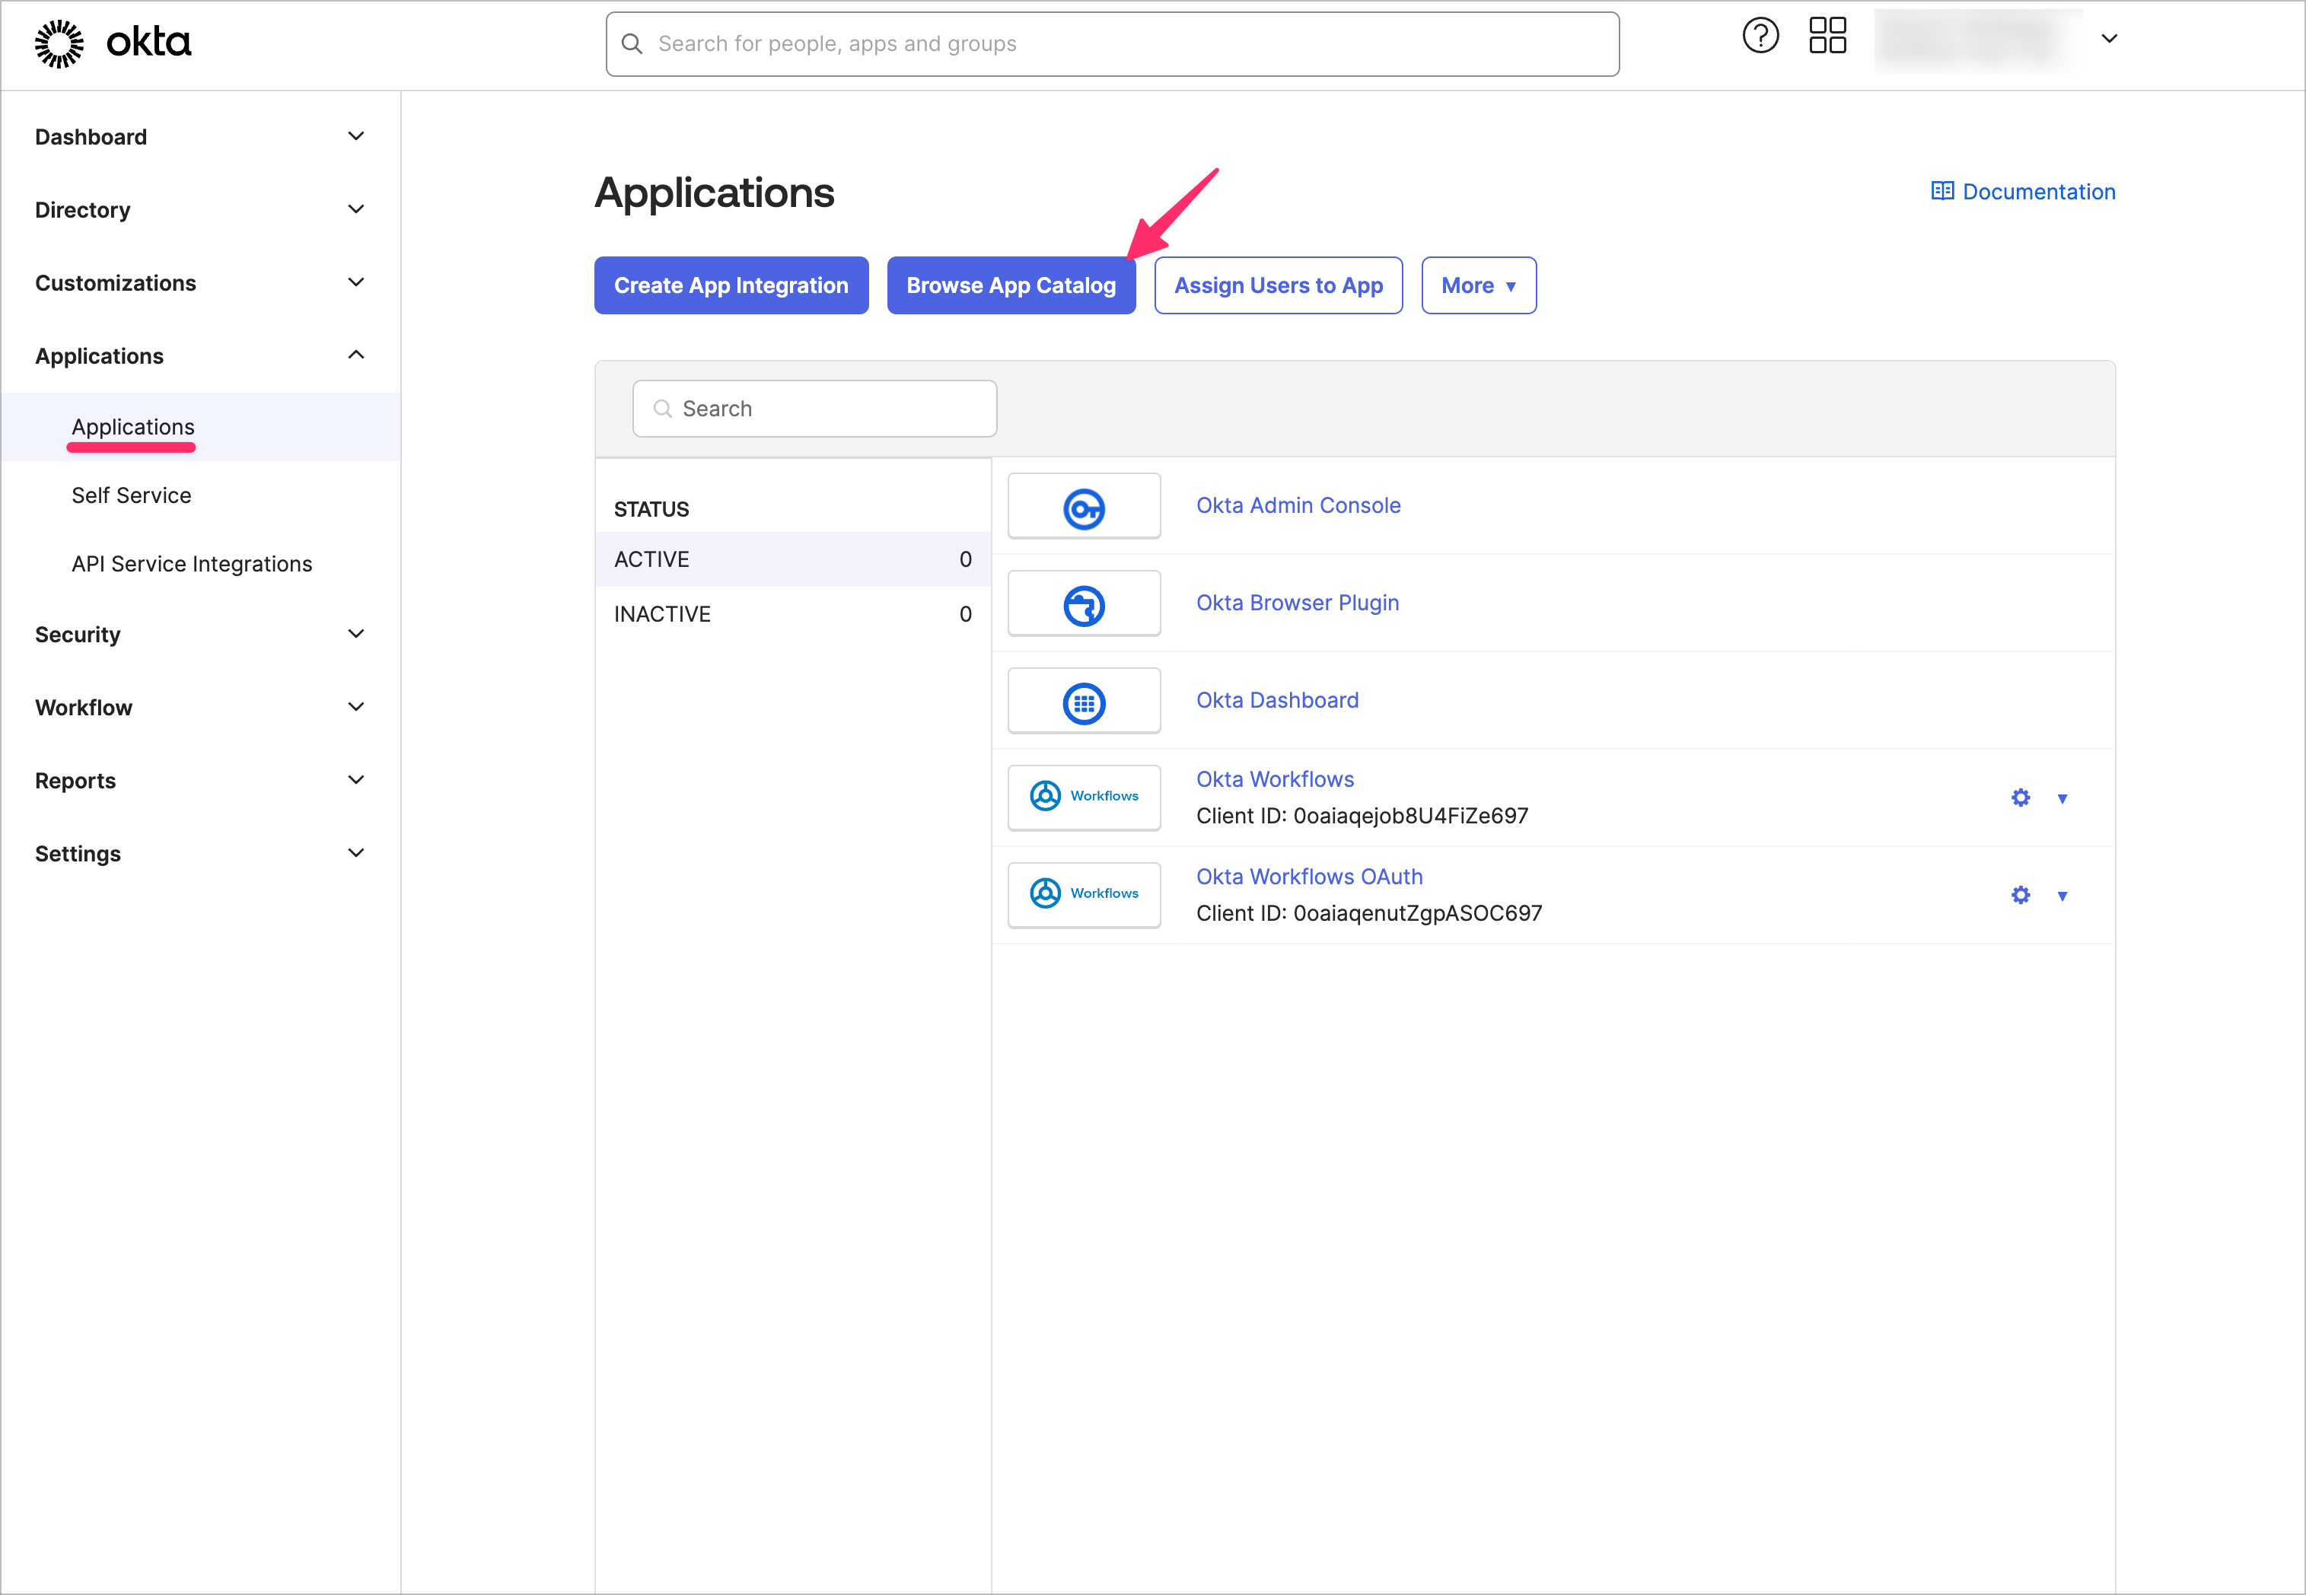The image size is (2306, 1595).
Task: Open Okta Workflows link
Action: click(x=1276, y=779)
